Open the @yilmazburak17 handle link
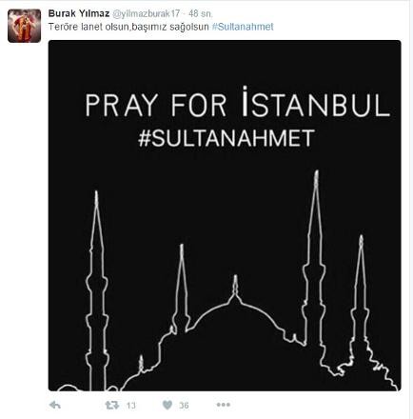This screenshot has height=419, width=413. [147, 13]
